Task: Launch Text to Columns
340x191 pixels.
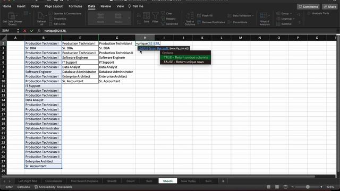Action: coord(190,19)
